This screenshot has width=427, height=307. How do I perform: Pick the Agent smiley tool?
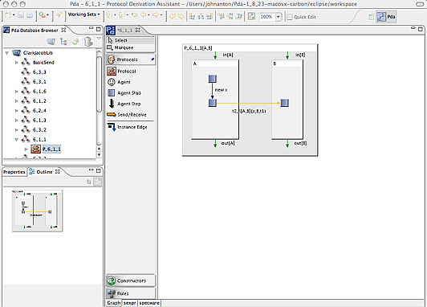(x=119, y=82)
